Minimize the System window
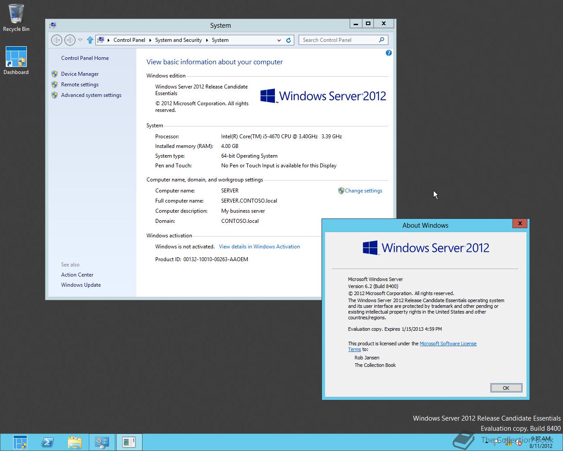The width and height of the screenshot is (563, 451). [x=356, y=24]
